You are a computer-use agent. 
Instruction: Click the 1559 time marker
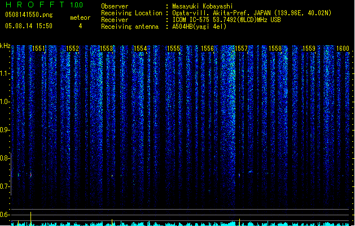tap(309, 49)
